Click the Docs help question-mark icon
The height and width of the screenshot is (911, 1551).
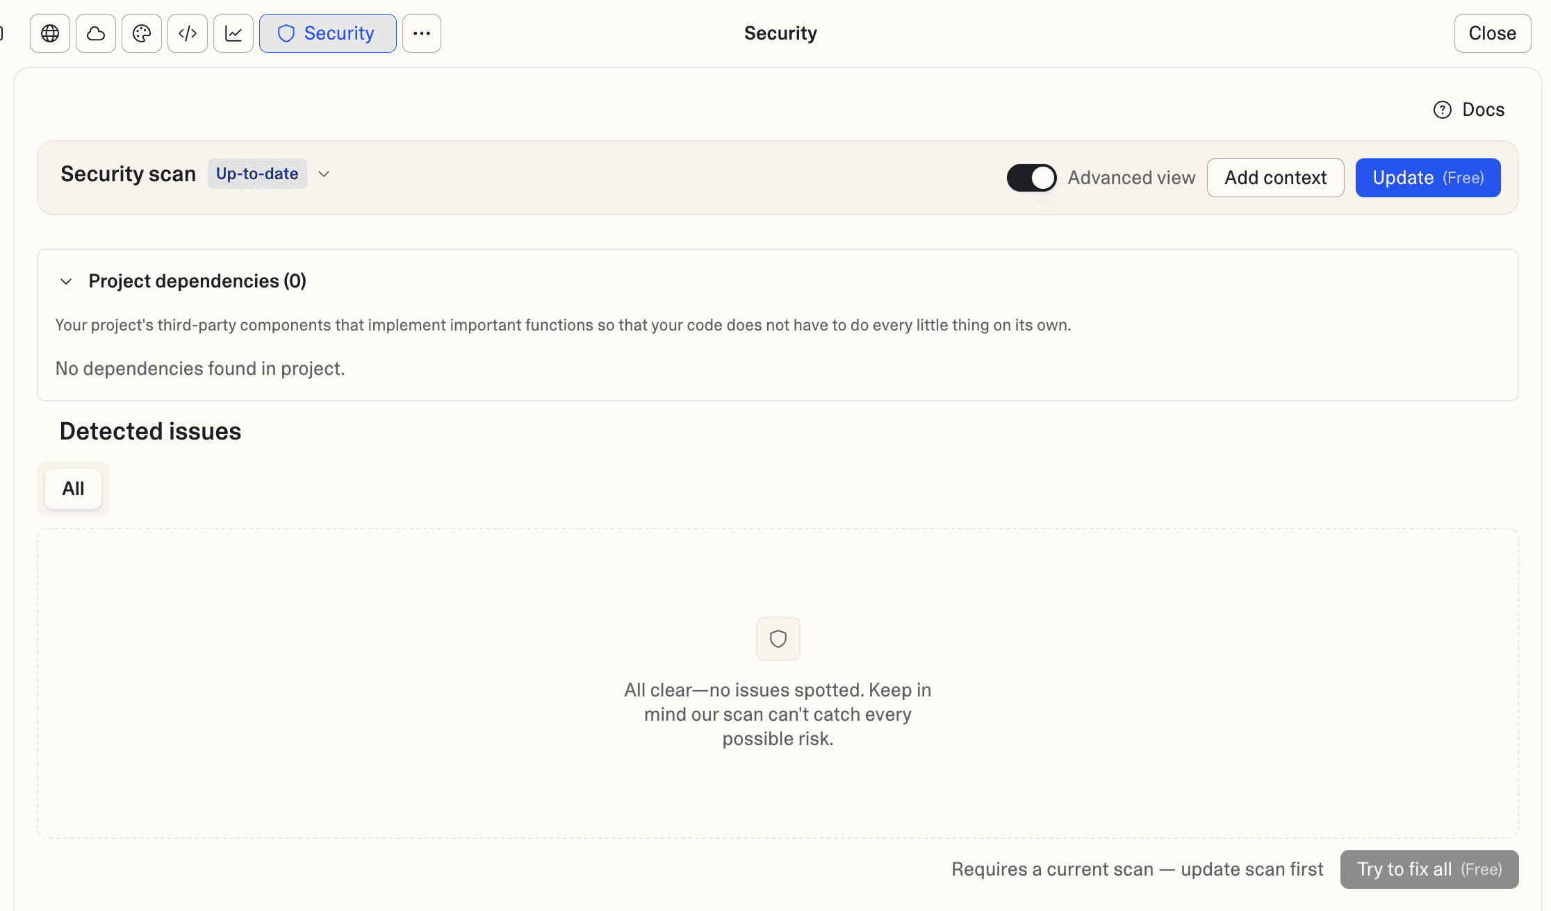(1443, 109)
